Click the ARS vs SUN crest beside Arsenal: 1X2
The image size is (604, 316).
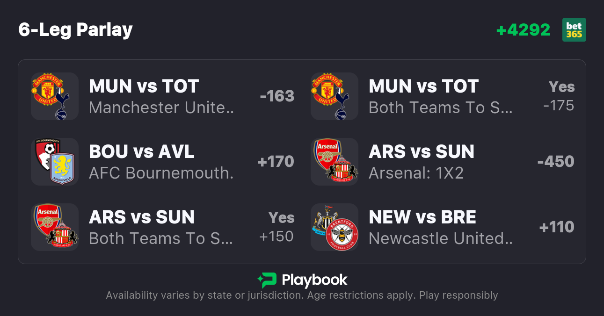[x=334, y=162]
